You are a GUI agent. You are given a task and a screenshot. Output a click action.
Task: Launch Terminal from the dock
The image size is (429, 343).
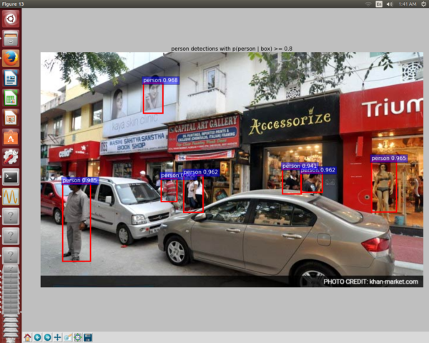point(11,176)
